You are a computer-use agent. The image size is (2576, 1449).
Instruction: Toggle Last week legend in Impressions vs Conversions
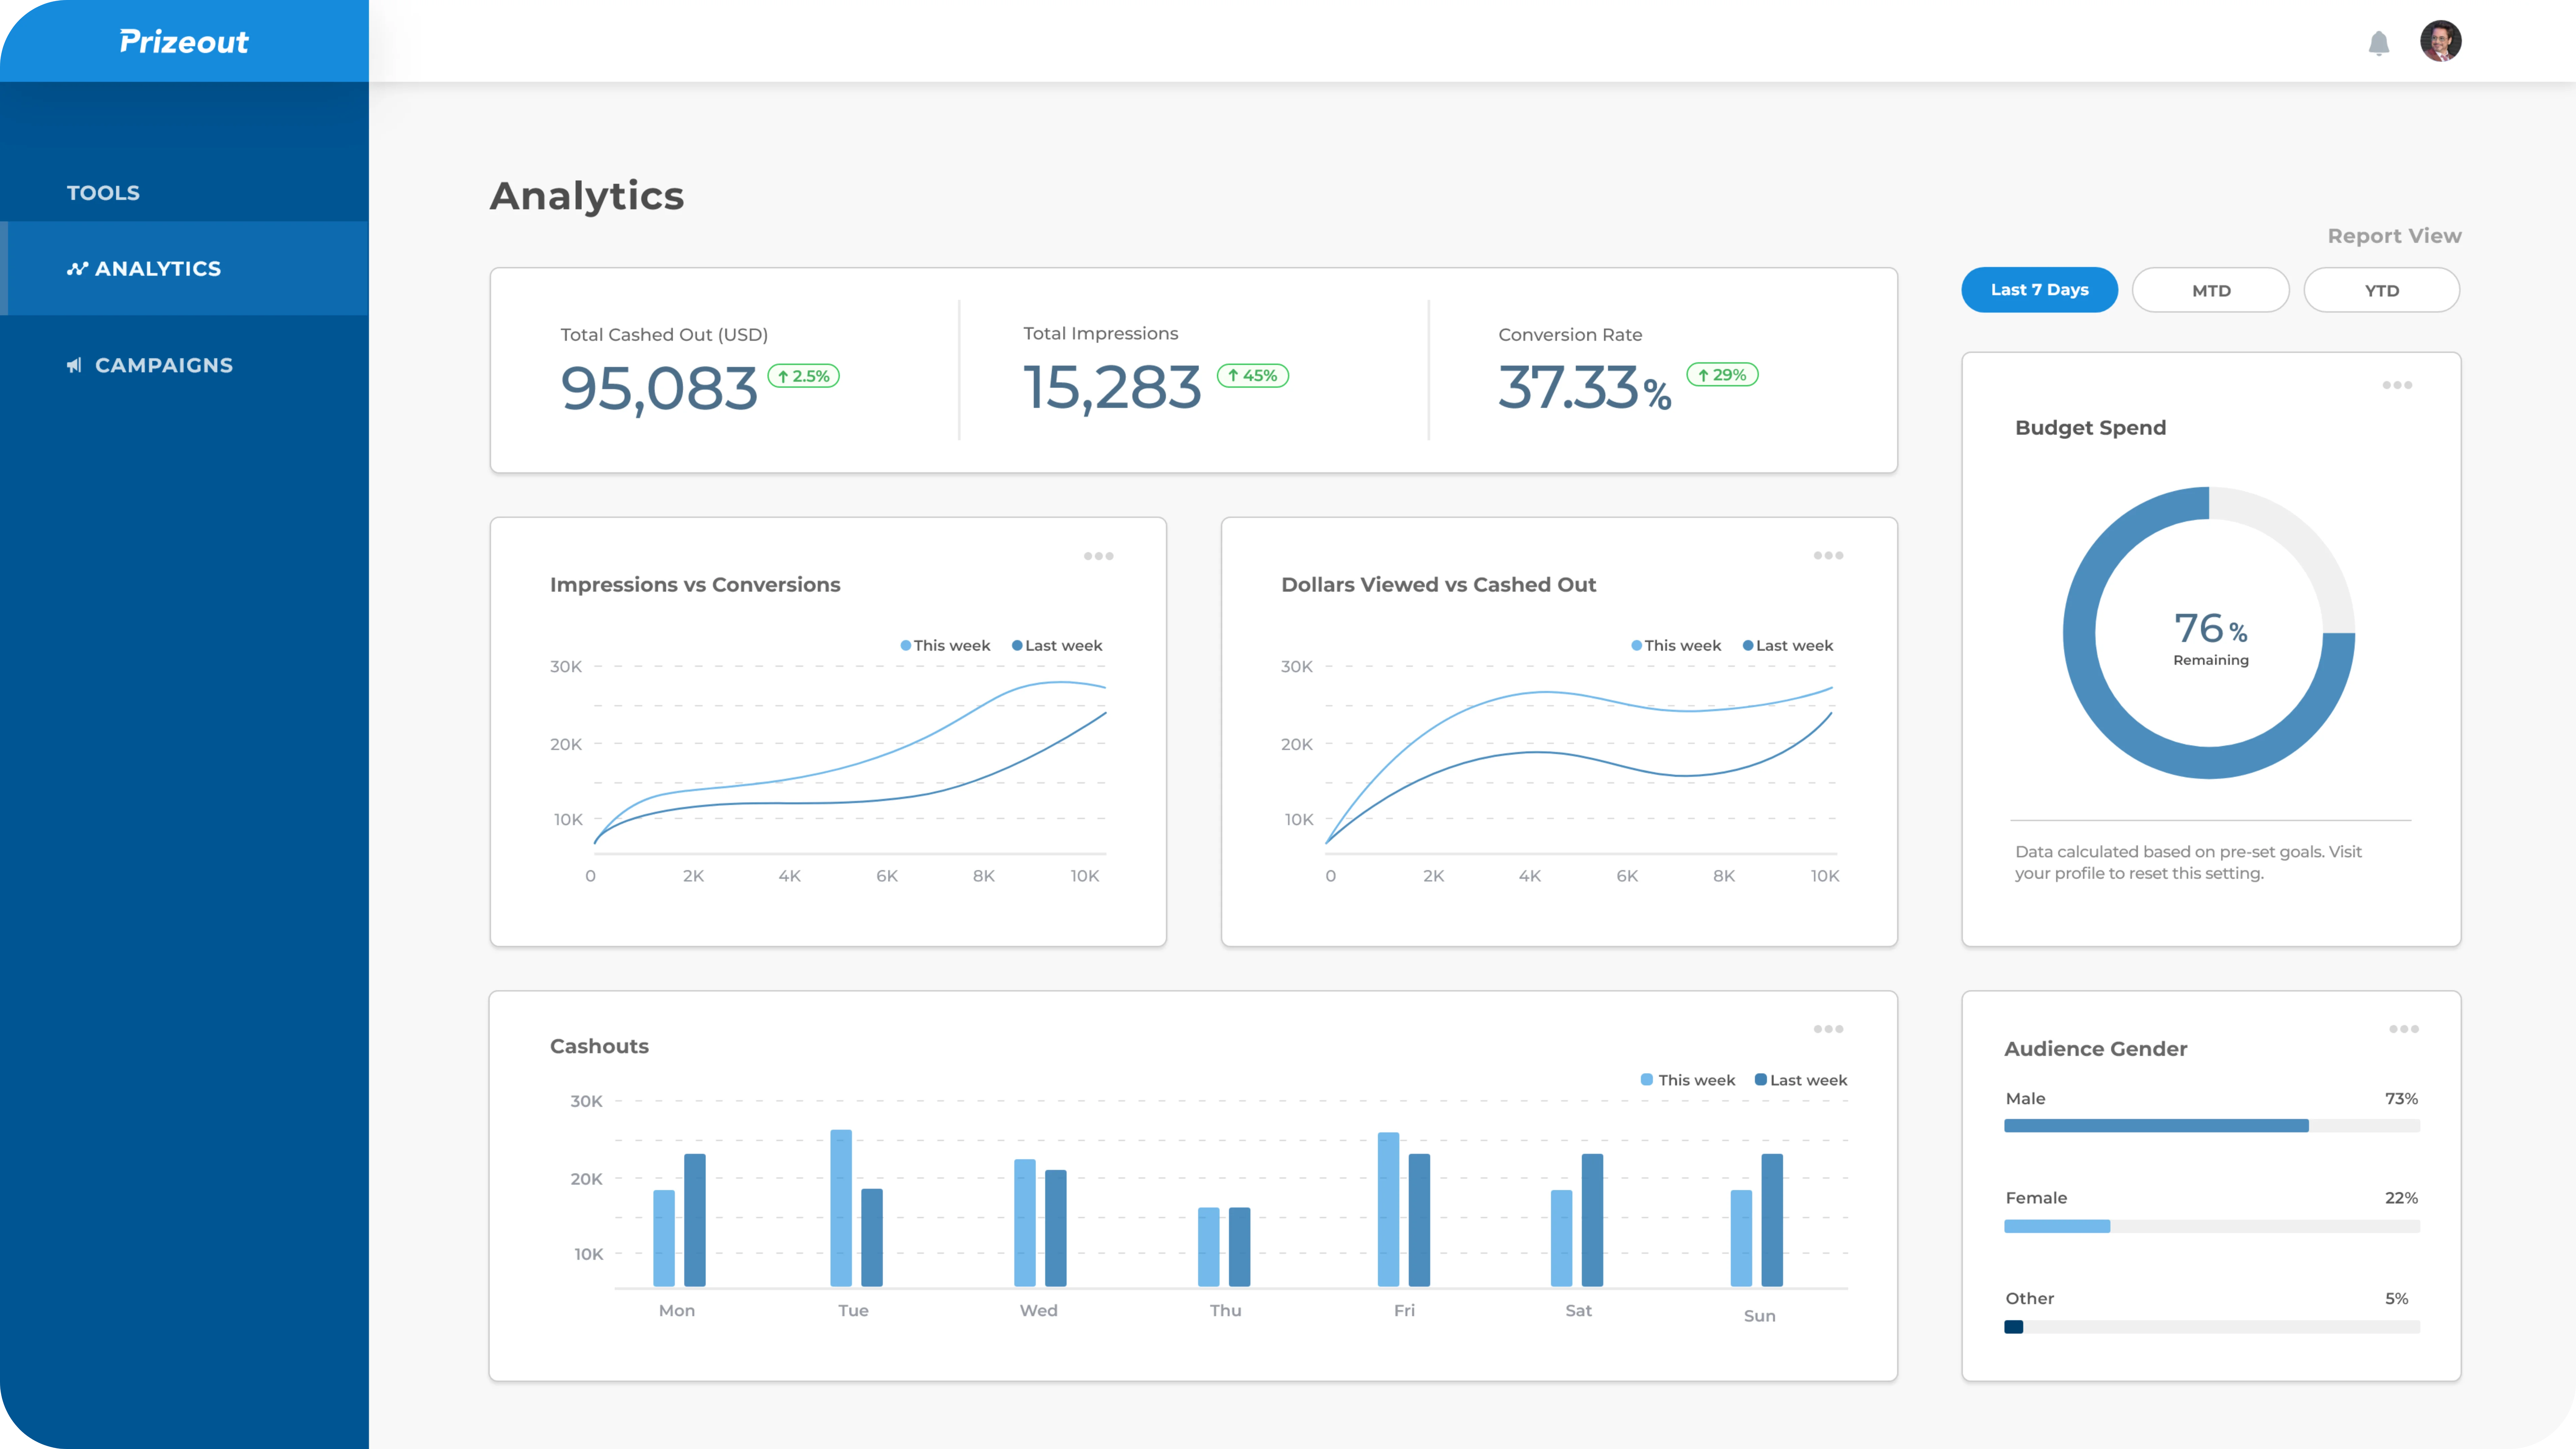(1057, 646)
